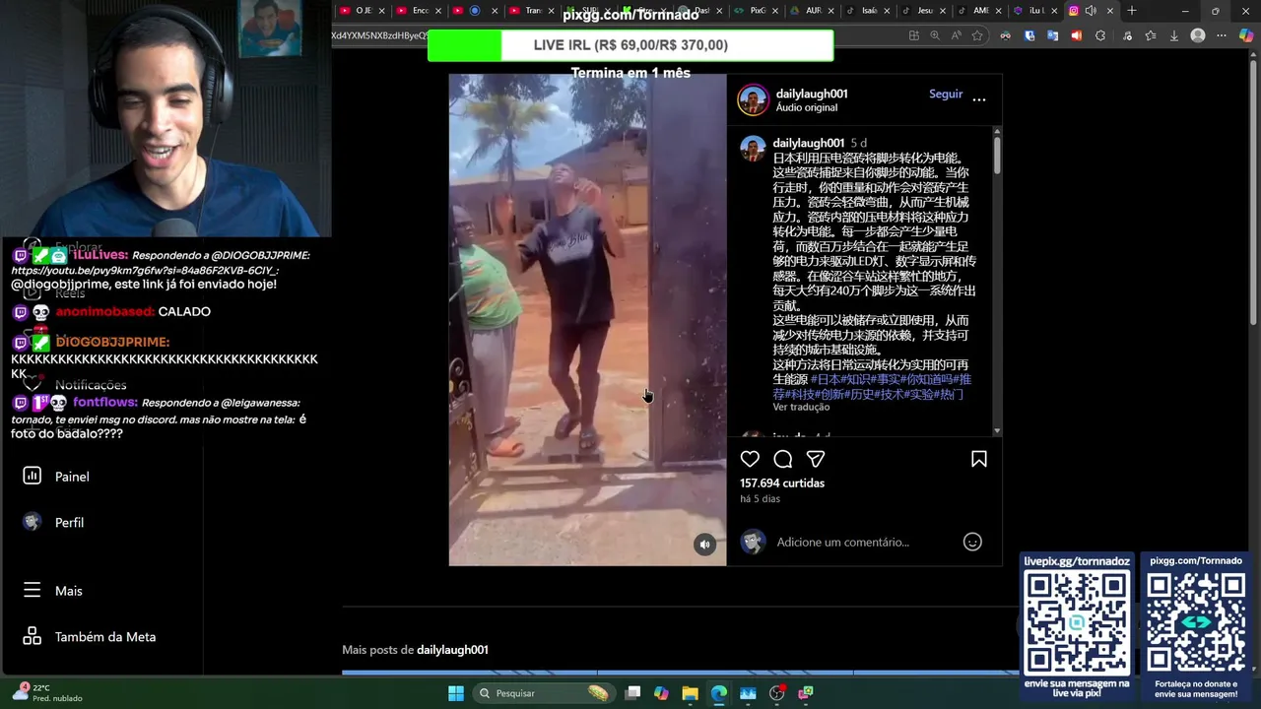Open Edge Settings and more menu
Image resolution: width=1261 pixels, height=709 pixels.
(1223, 35)
